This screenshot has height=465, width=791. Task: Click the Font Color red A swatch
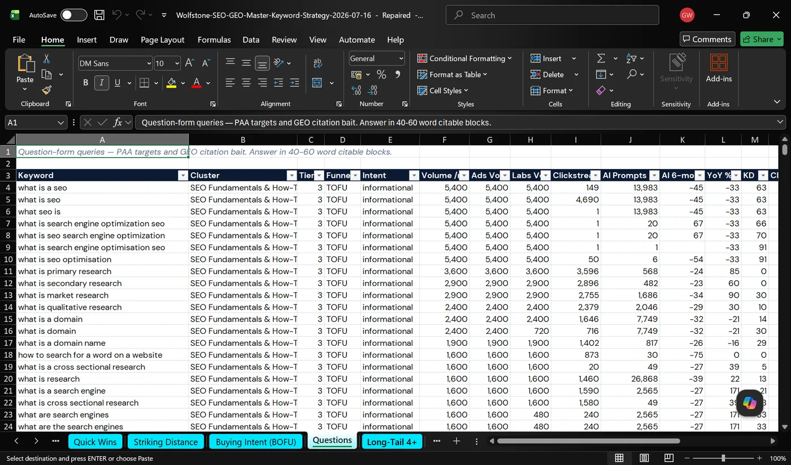click(x=197, y=83)
